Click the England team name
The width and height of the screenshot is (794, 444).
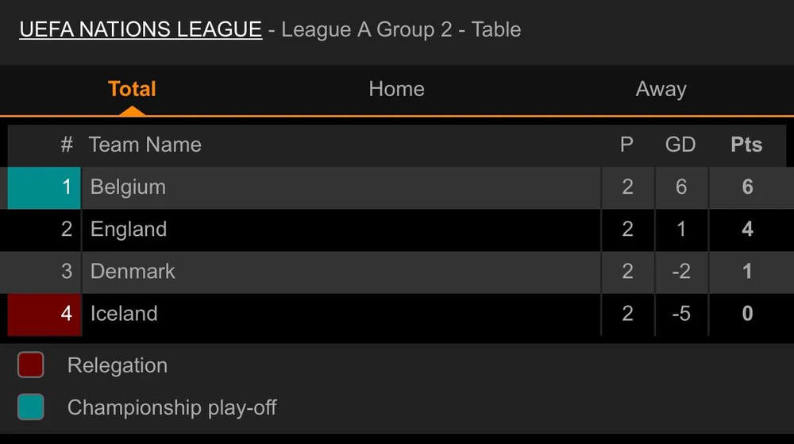[x=129, y=229]
